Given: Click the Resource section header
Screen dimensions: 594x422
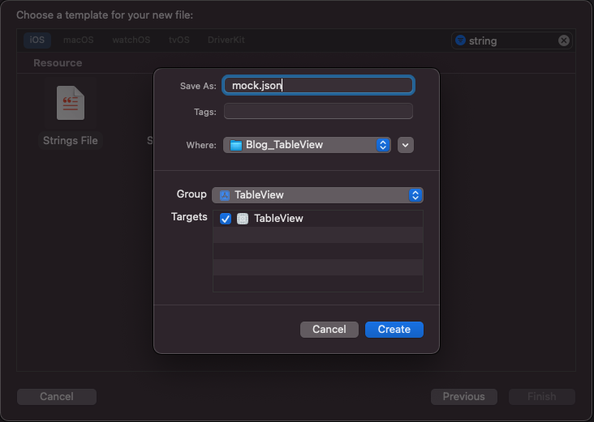Looking at the screenshot, I should [x=58, y=62].
